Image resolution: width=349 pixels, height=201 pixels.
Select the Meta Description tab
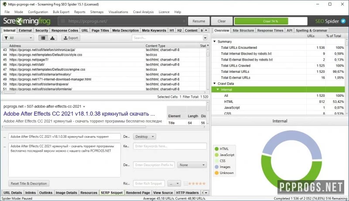click(x=125, y=31)
